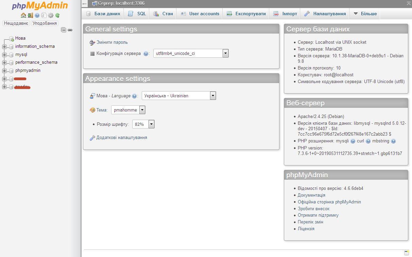Click help icon next to Мова - Language
The height and width of the screenshot is (257, 412).
pyautogui.click(x=134, y=96)
